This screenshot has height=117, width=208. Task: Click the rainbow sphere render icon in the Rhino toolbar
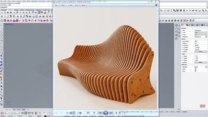coord(175,20)
